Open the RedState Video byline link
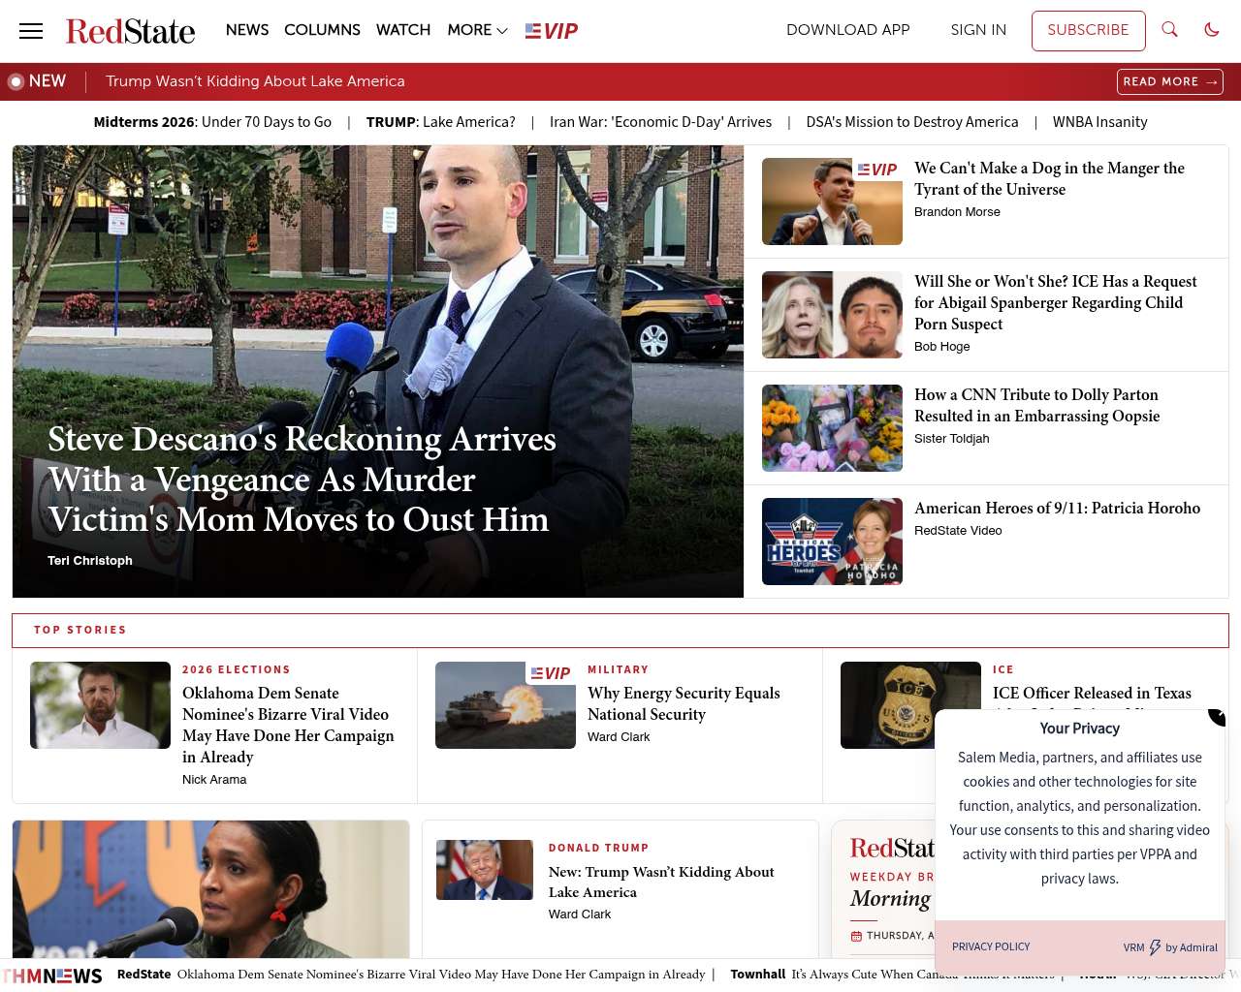The height and width of the screenshot is (992, 1241). pyautogui.click(x=958, y=531)
